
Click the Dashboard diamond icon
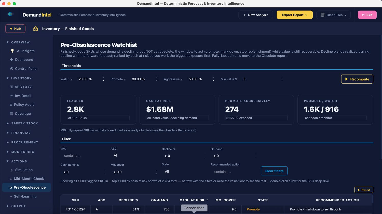(11, 60)
